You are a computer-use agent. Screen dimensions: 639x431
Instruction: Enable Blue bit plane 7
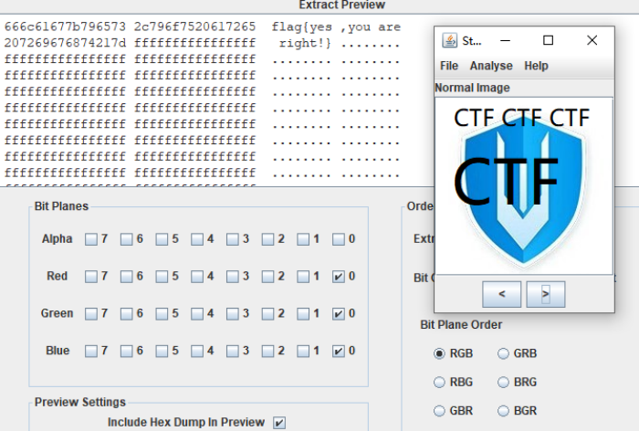[x=91, y=351]
